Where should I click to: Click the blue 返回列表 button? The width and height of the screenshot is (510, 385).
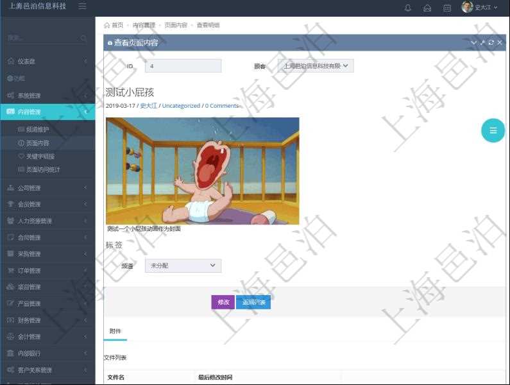(x=253, y=302)
